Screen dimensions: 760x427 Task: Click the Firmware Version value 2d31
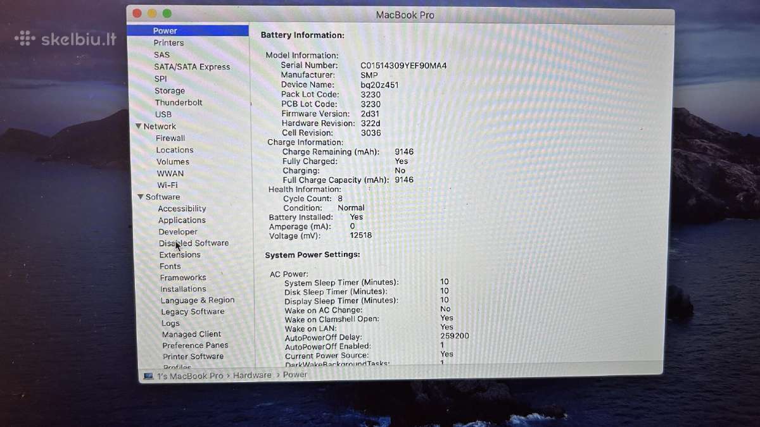pos(370,114)
